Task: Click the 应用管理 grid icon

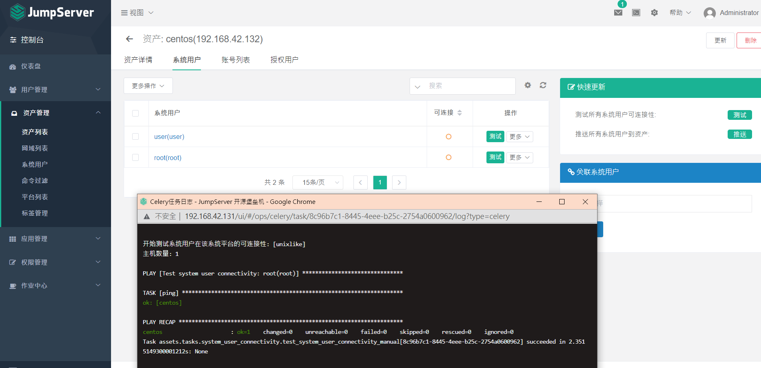Action: point(13,239)
